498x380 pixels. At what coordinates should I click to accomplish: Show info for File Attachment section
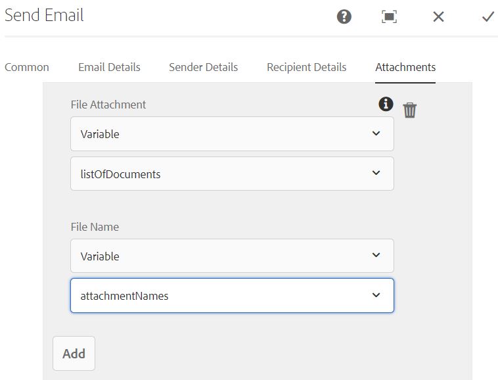(386, 104)
